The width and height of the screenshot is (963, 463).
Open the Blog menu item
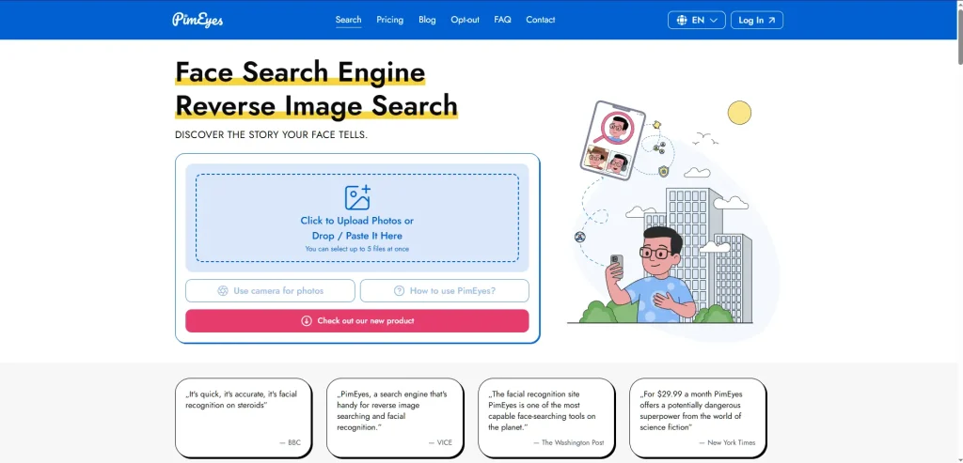427,20
